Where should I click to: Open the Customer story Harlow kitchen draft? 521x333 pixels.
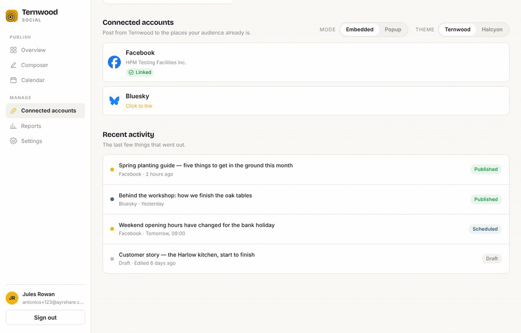pyautogui.click(x=306, y=259)
